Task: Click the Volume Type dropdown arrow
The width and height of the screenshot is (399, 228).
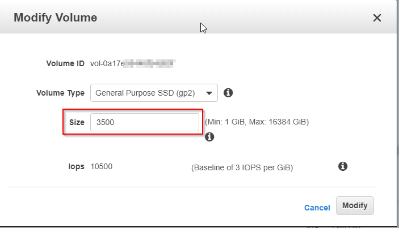Action: click(x=209, y=93)
